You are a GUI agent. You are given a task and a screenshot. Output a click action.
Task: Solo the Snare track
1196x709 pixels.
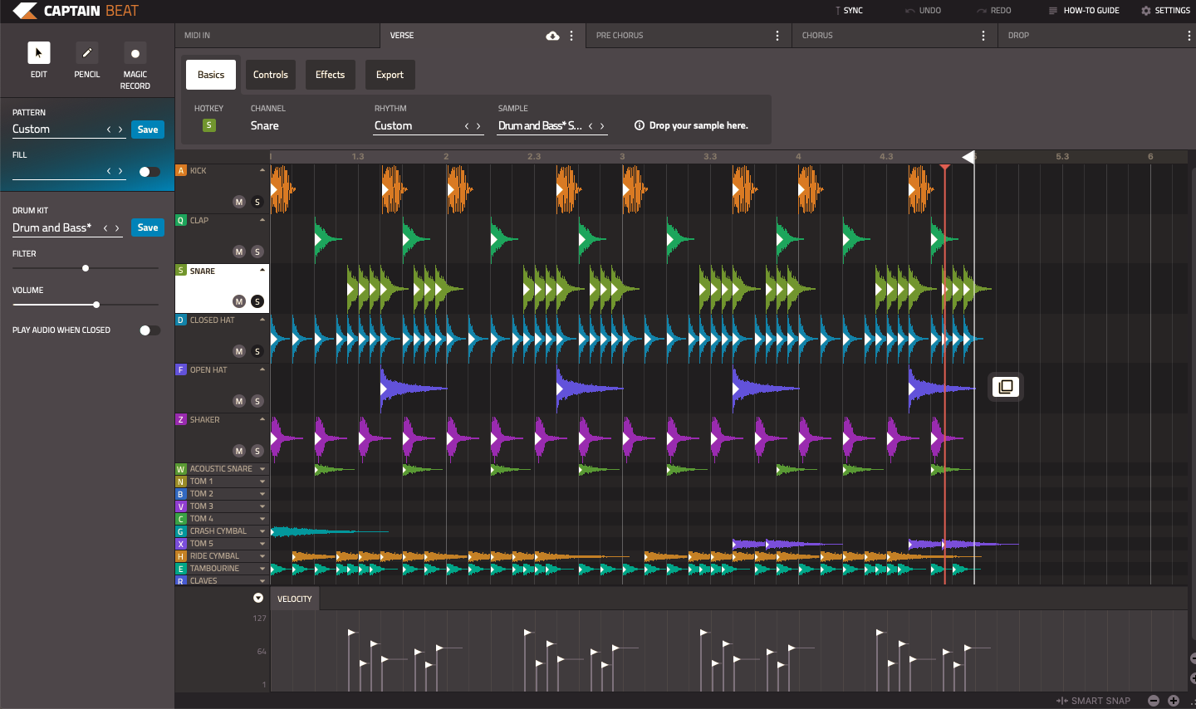click(257, 301)
